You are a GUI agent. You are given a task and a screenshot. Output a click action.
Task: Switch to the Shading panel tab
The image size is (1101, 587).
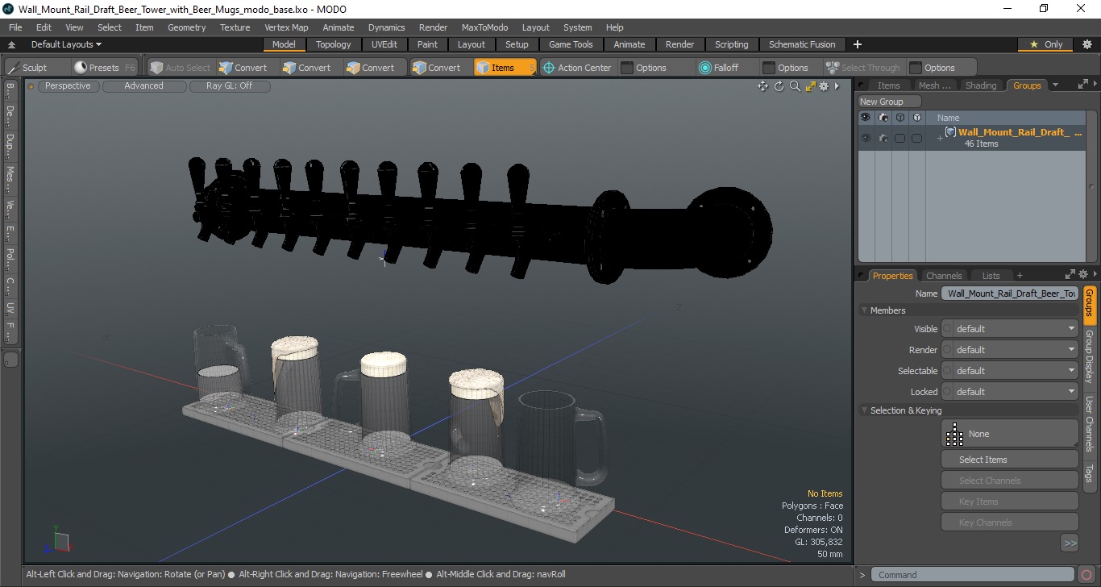click(x=981, y=85)
